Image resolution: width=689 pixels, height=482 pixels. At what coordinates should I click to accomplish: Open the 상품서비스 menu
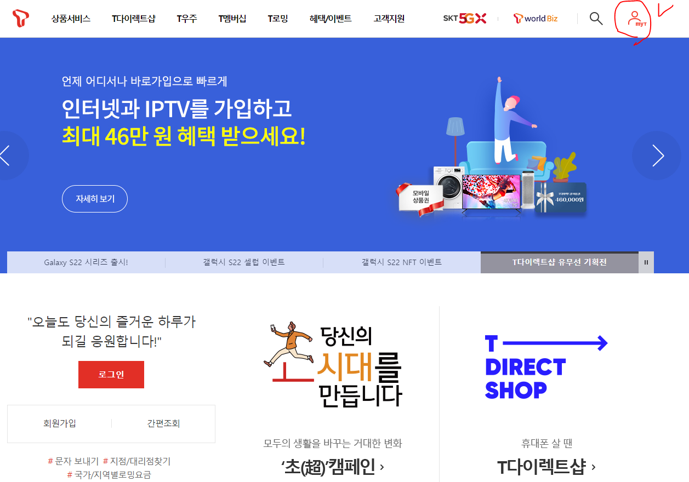pyautogui.click(x=71, y=19)
